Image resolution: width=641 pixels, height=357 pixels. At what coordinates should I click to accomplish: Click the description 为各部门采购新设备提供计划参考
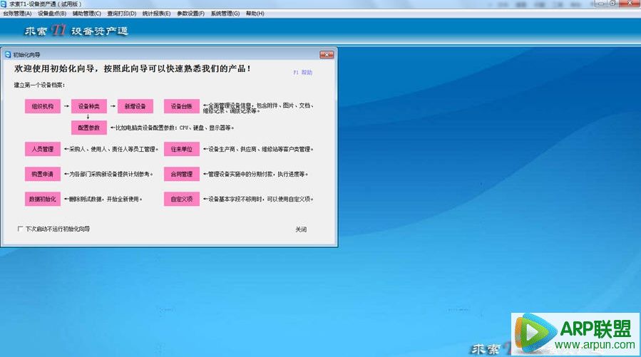(110, 175)
